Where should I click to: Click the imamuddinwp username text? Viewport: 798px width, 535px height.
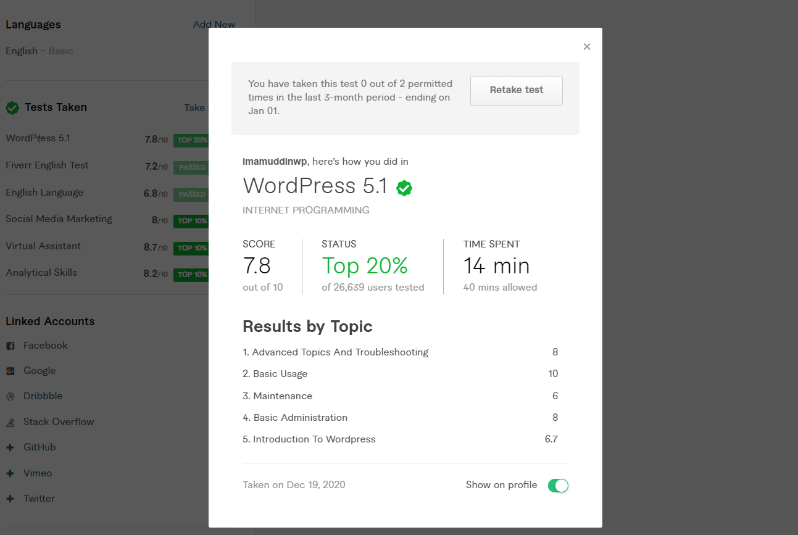[275, 162]
